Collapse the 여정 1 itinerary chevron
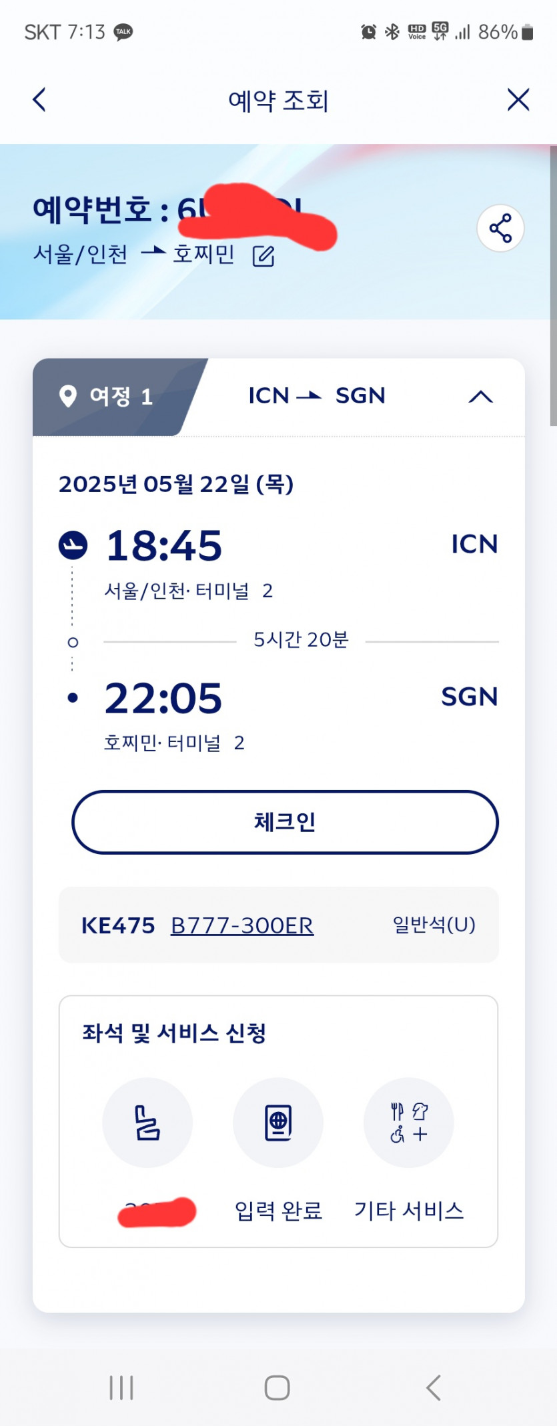This screenshot has height=1426, width=557. tap(480, 397)
